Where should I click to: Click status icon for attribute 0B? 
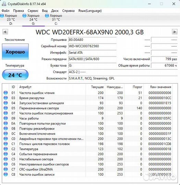click(x=5, y=128)
